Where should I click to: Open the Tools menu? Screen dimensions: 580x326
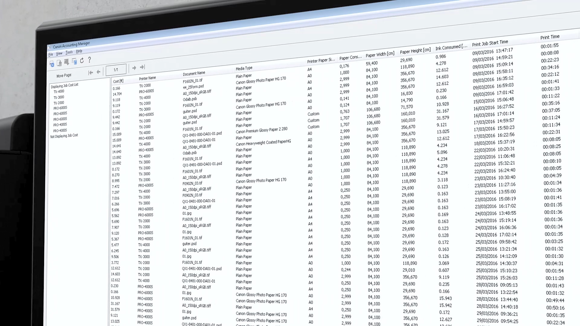click(69, 53)
